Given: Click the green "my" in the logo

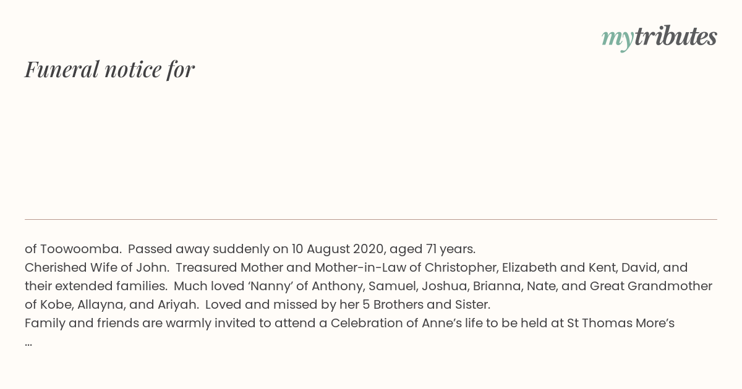Looking at the screenshot, I should 617,39.
